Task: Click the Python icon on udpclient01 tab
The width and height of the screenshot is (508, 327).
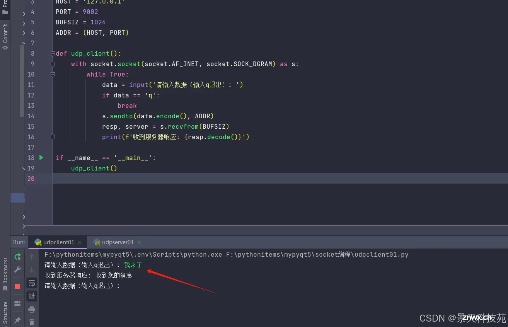Action: point(38,242)
